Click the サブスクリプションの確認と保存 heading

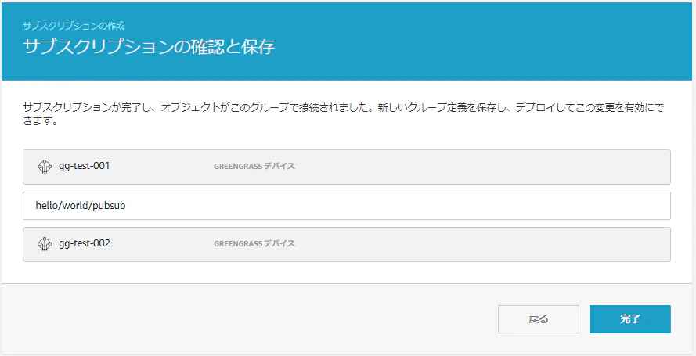[x=149, y=47]
